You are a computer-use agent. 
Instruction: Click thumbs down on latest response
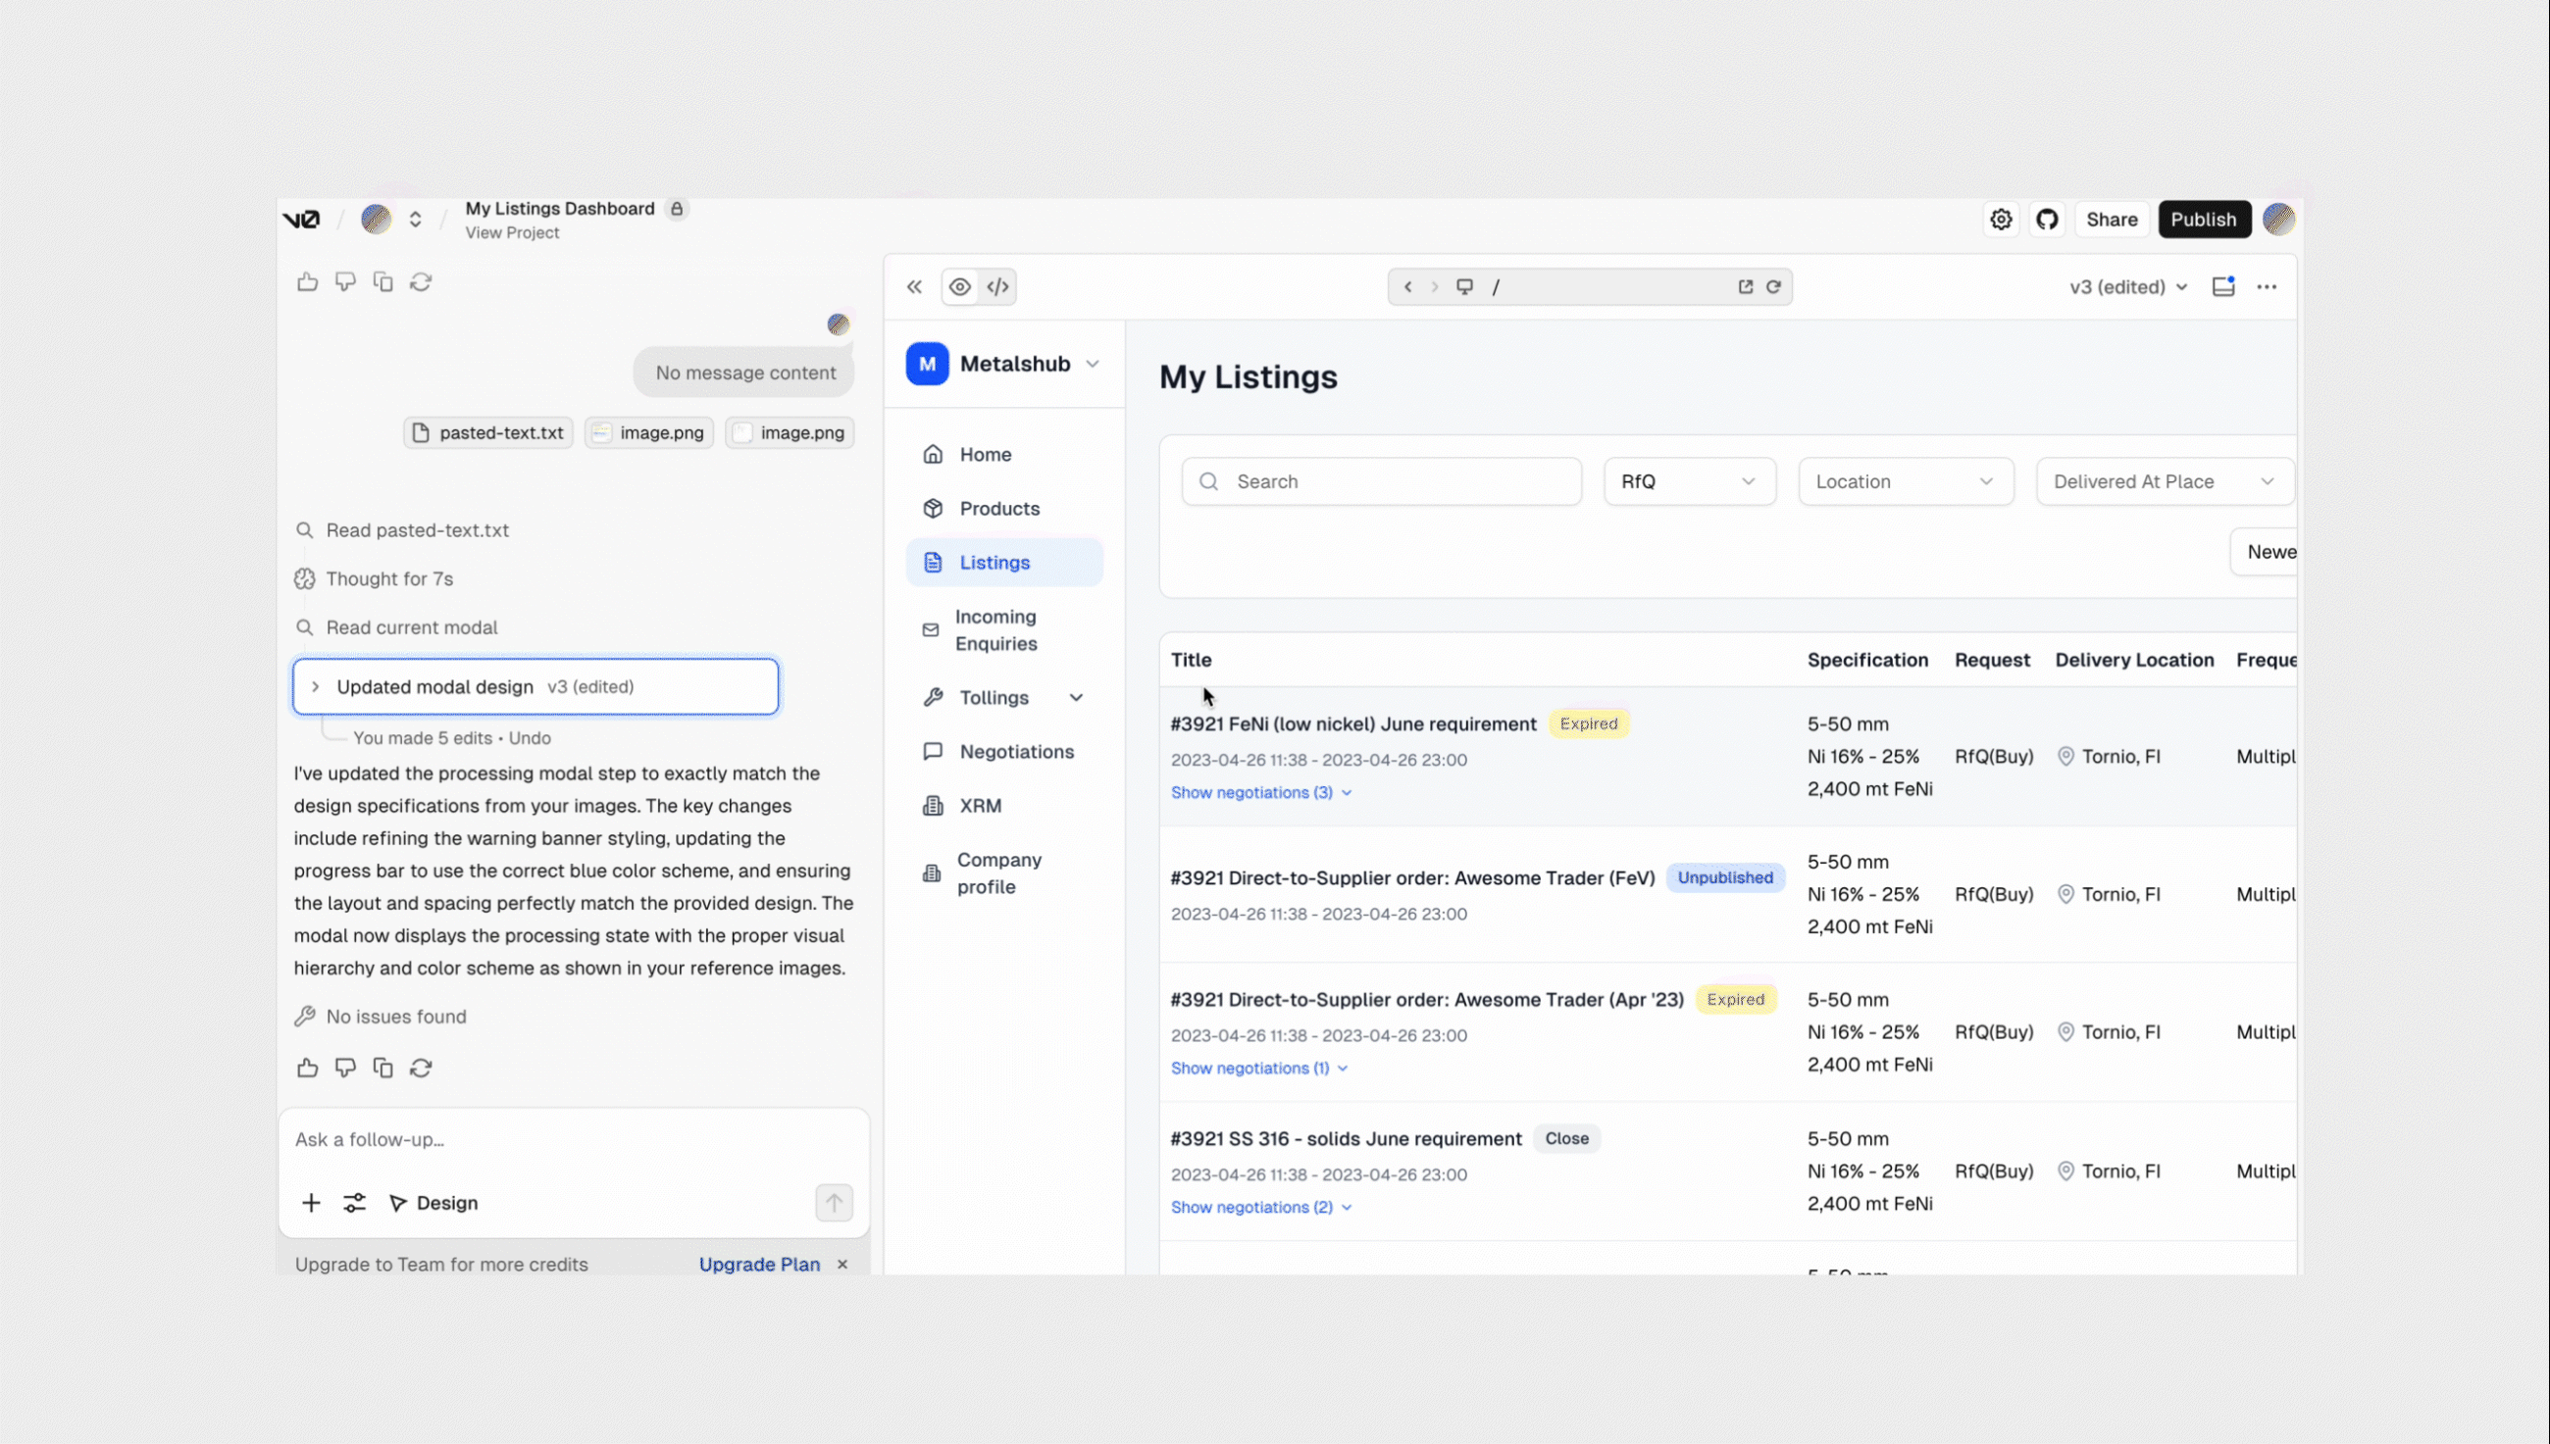345,1068
